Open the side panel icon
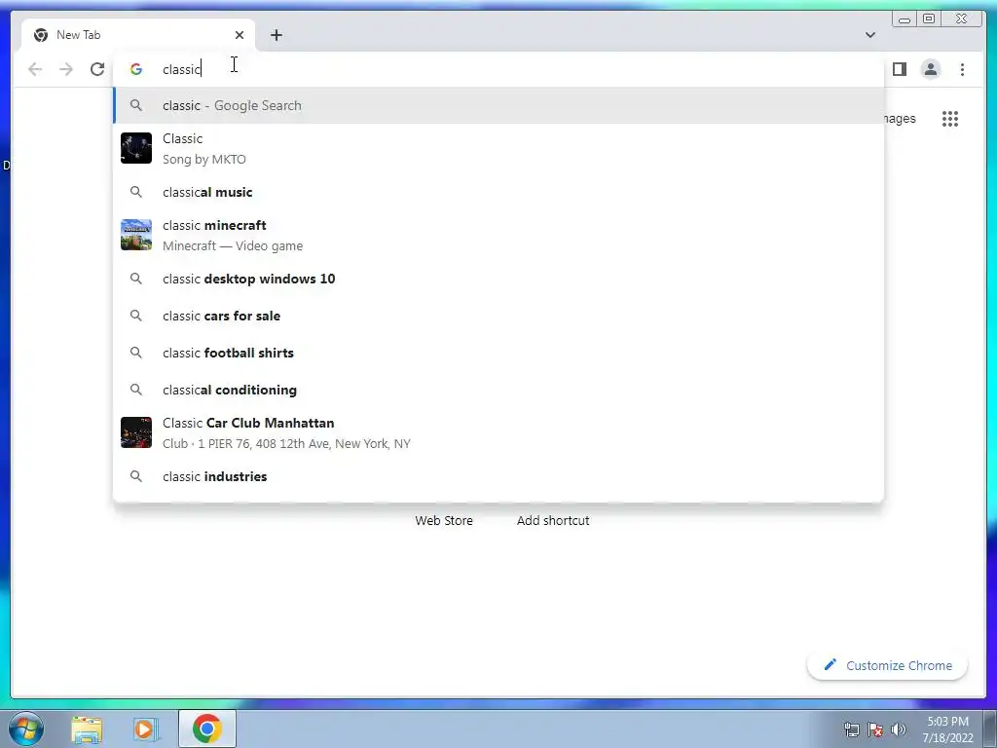The image size is (997, 748). 899,69
